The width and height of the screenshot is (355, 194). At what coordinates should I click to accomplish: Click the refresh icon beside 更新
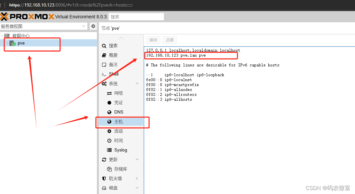104,160
